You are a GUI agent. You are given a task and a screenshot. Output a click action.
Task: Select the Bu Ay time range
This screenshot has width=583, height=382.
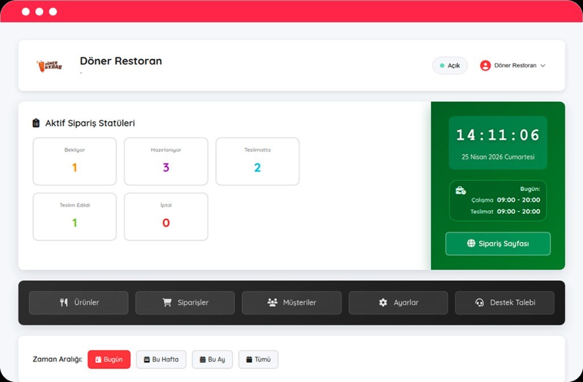pyautogui.click(x=212, y=359)
